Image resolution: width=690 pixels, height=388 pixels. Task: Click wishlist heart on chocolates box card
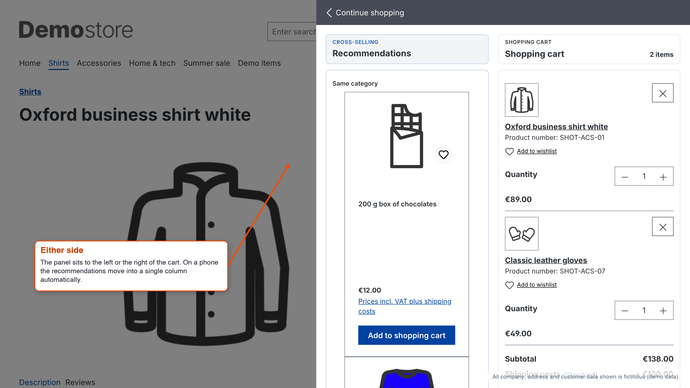[443, 154]
